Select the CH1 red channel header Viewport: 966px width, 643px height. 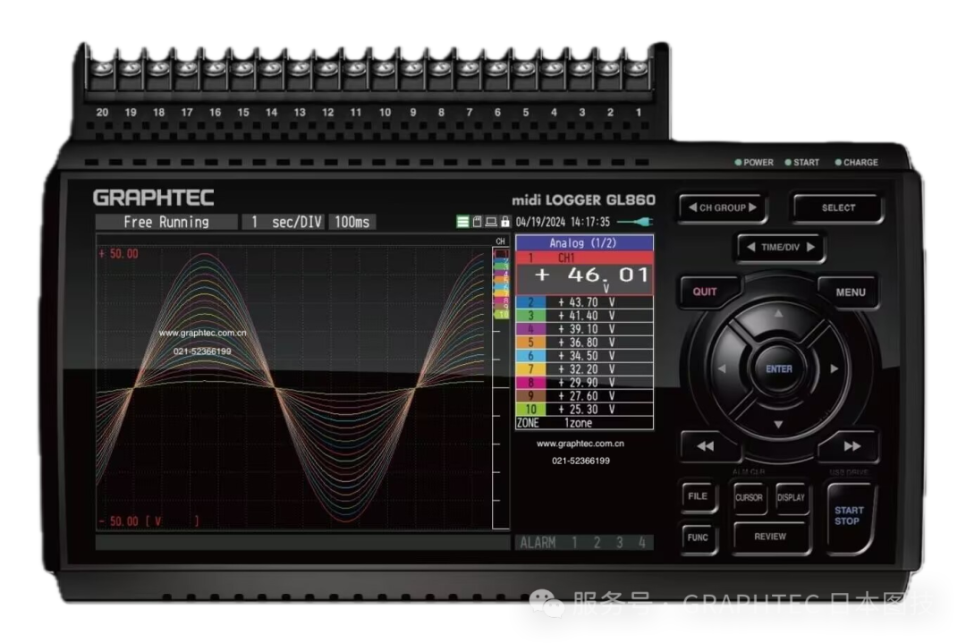tap(584, 258)
